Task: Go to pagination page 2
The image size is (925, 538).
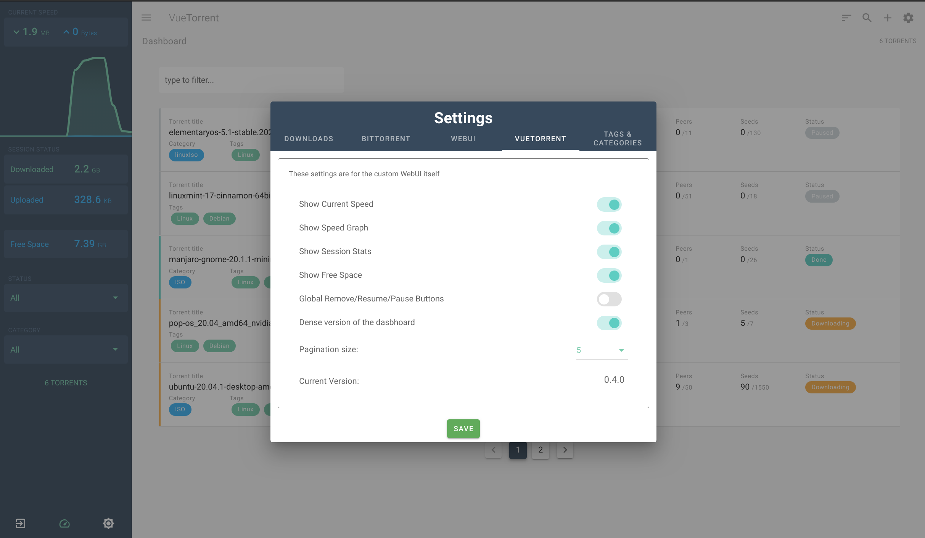Action: [x=540, y=450]
